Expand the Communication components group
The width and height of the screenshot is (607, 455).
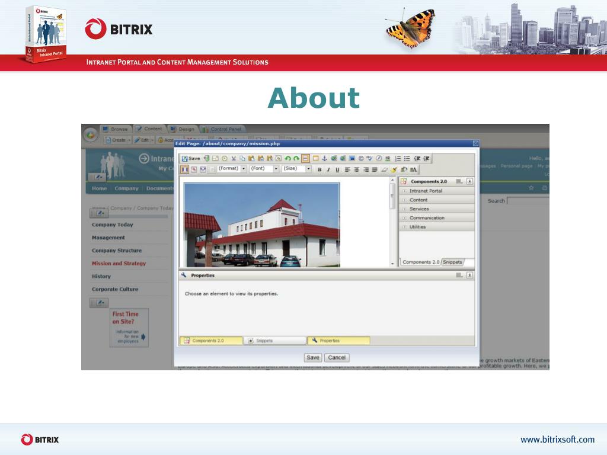point(404,218)
